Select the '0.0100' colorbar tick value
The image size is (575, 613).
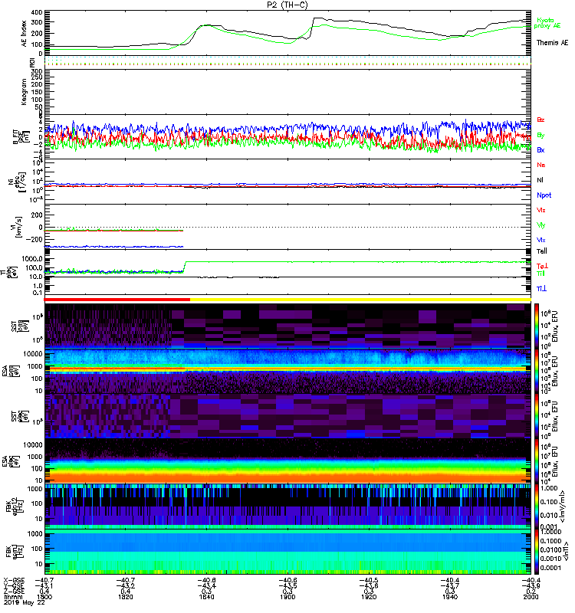pyautogui.click(x=550, y=549)
